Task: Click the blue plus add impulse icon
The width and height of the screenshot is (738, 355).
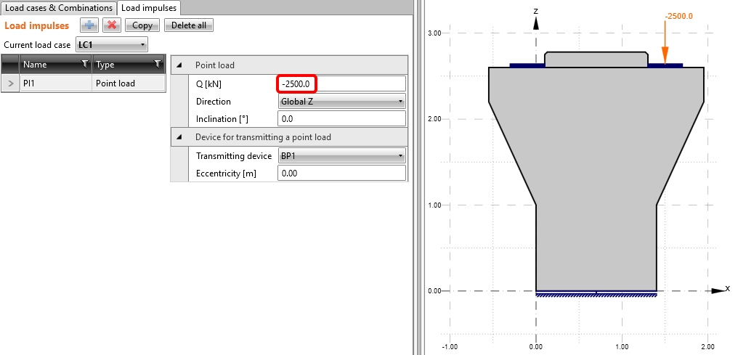Action: point(89,25)
